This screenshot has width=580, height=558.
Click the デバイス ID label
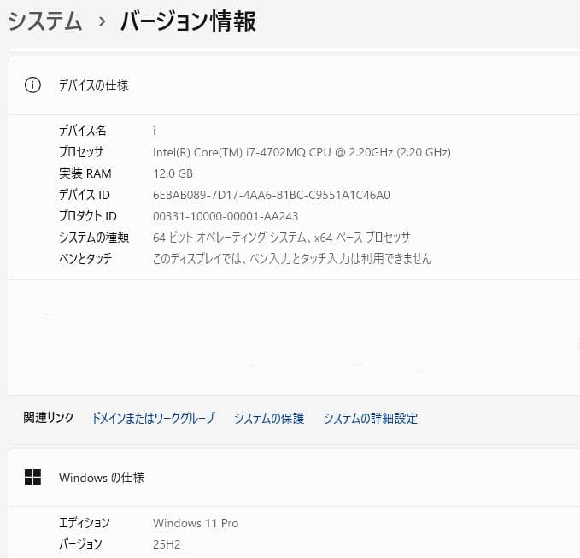click(85, 195)
